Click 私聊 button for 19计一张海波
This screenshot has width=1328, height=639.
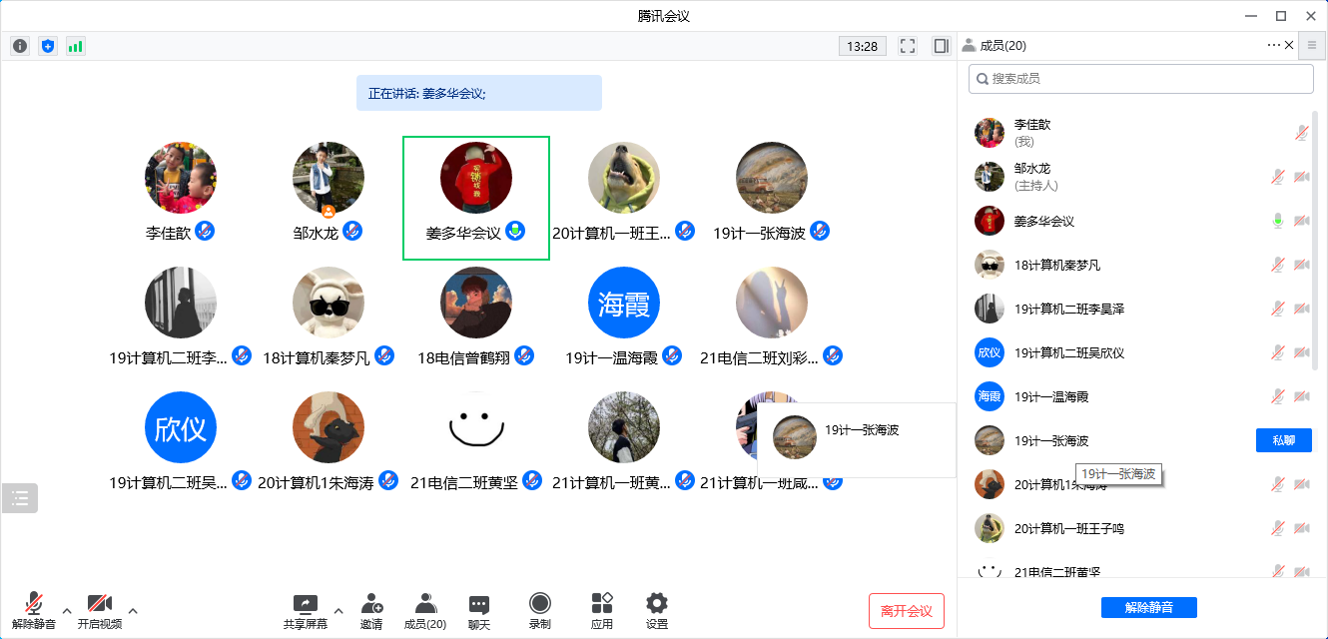point(1283,440)
